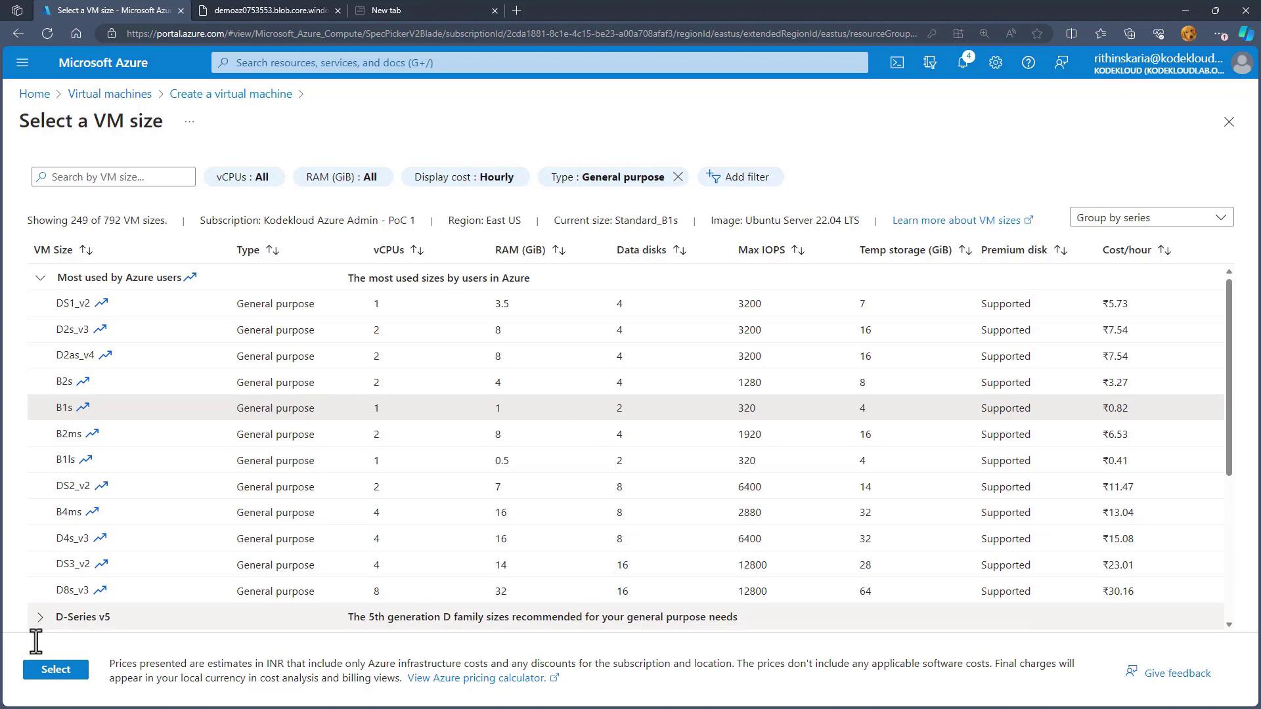Open the Display cost Hourly filter
The width and height of the screenshot is (1261, 709).
[x=464, y=177]
